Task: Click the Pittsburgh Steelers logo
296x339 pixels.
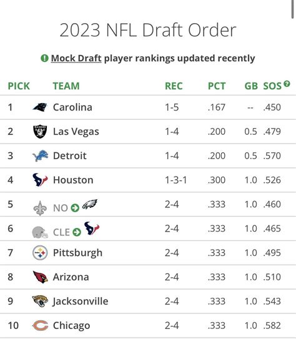Action: tap(40, 253)
